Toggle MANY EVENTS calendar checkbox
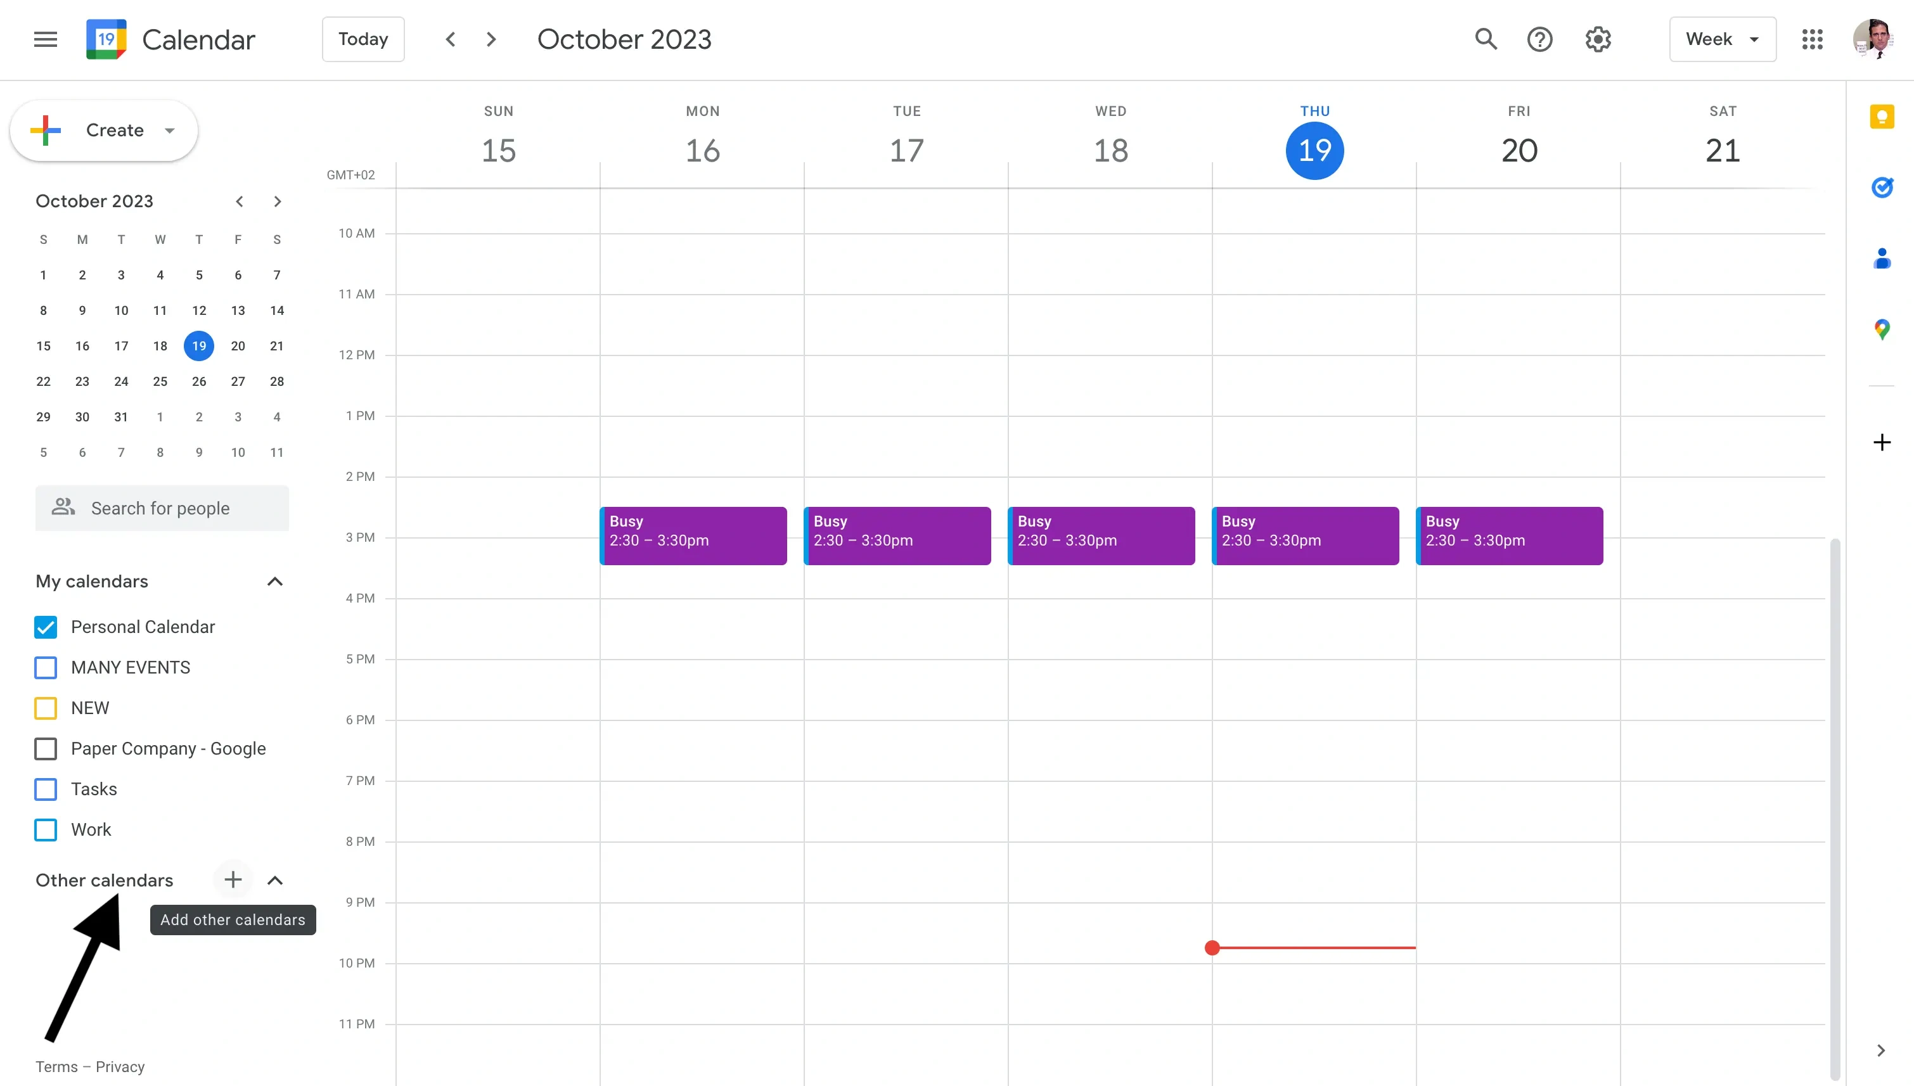Screen dimensions: 1914x1086 [46, 667]
